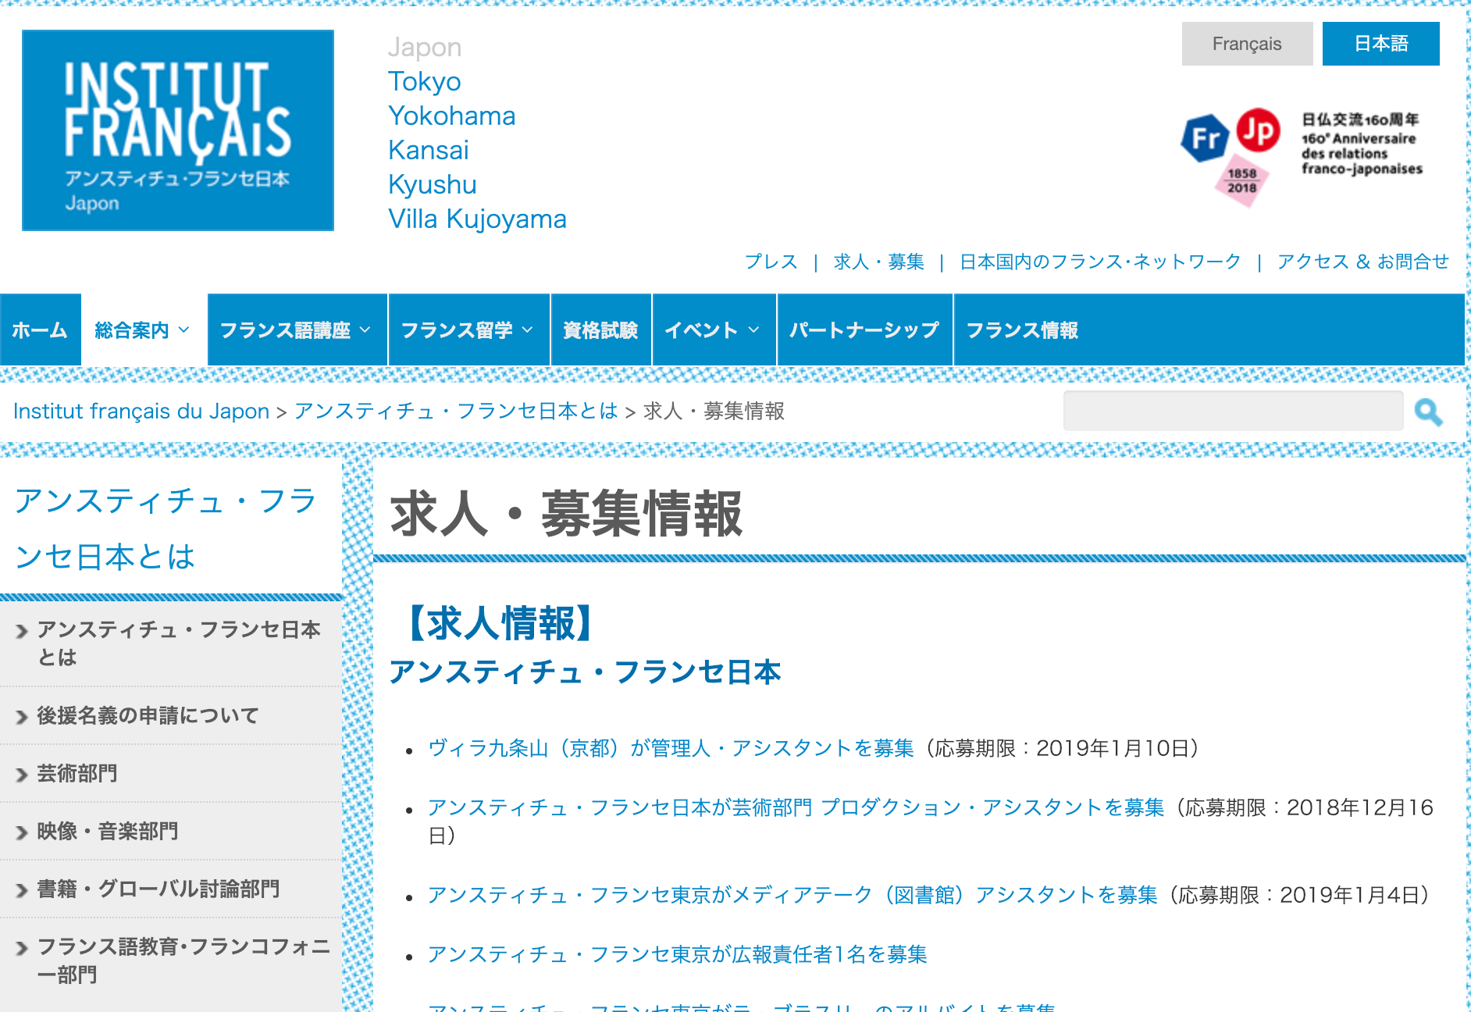Click Institut français du Japon breadcrumb

click(x=141, y=411)
